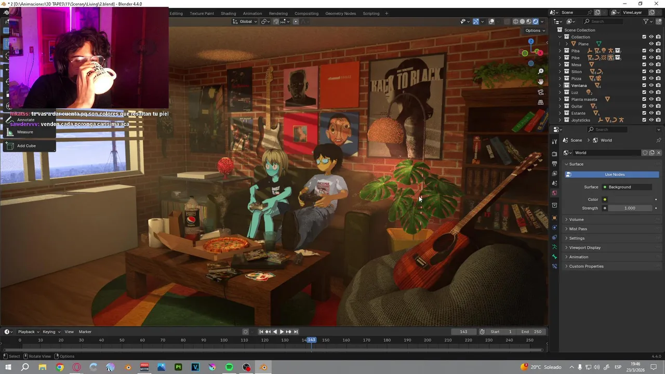665x374 pixels.
Task: Adjust the Strength value field
Action: click(630, 208)
